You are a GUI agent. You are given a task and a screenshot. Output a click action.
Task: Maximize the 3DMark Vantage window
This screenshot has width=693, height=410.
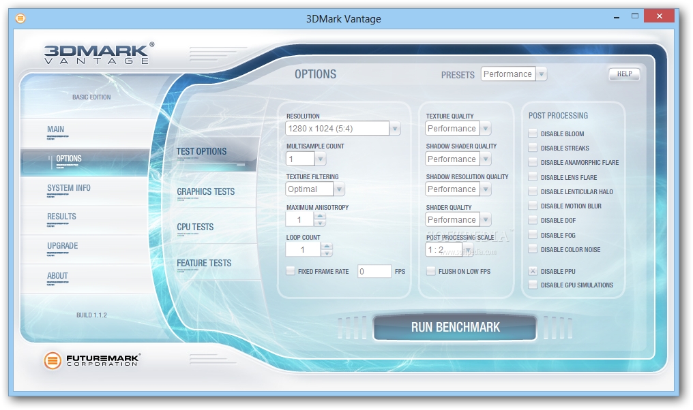(x=635, y=16)
